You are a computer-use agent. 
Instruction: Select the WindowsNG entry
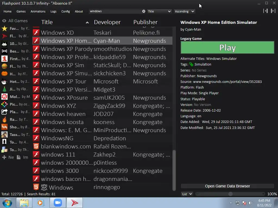(x=102, y=138)
